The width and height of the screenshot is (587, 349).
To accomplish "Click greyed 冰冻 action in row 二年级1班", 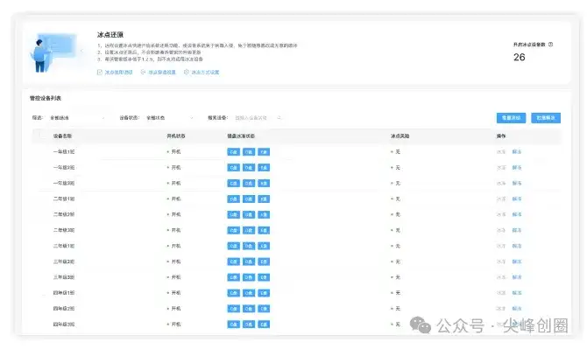I will pyautogui.click(x=501, y=199).
